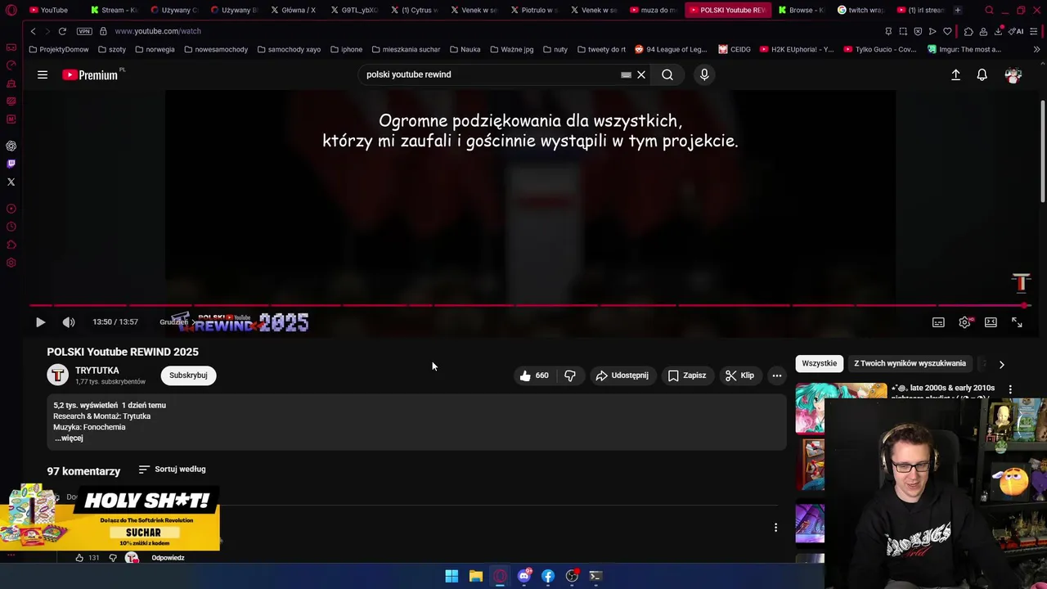Save video with Zapisz button
This screenshot has width=1047, height=589.
(687, 375)
